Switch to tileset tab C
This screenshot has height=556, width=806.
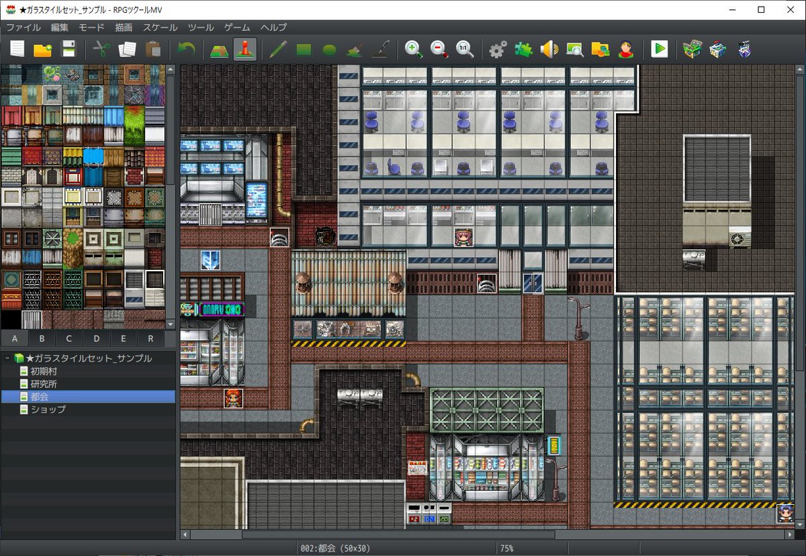[x=69, y=338]
